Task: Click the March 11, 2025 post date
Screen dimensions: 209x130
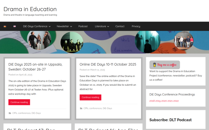Action: point(98,70)
